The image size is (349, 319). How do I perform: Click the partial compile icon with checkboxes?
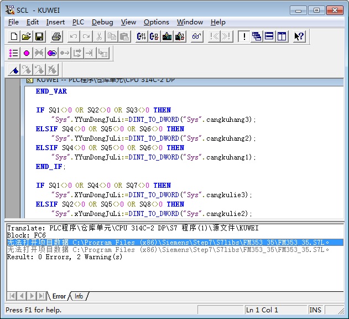[154, 37]
